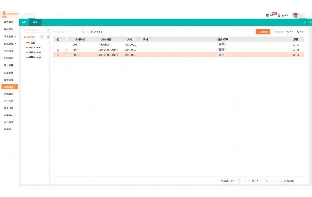Viewport: 312px width, 197px height.
Task: Go to the last page arrow
Action: pyautogui.click(x=276, y=181)
